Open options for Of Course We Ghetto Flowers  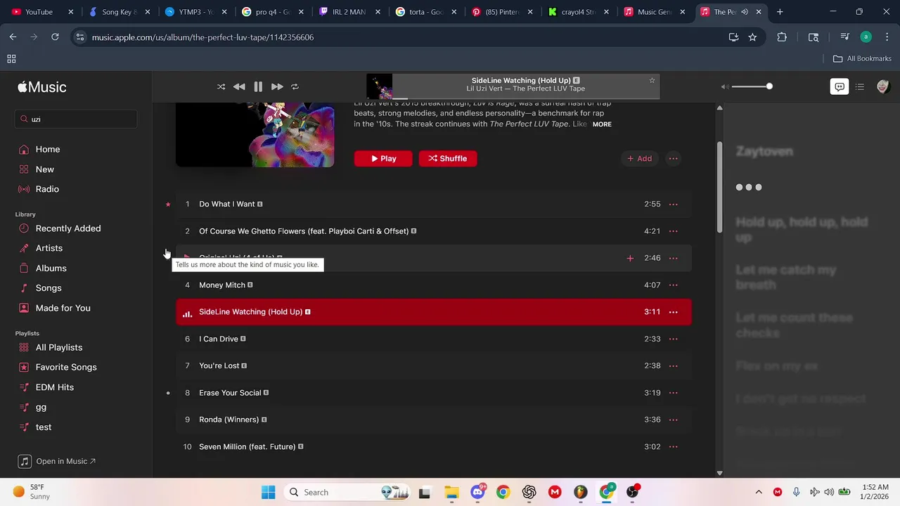pyautogui.click(x=674, y=231)
